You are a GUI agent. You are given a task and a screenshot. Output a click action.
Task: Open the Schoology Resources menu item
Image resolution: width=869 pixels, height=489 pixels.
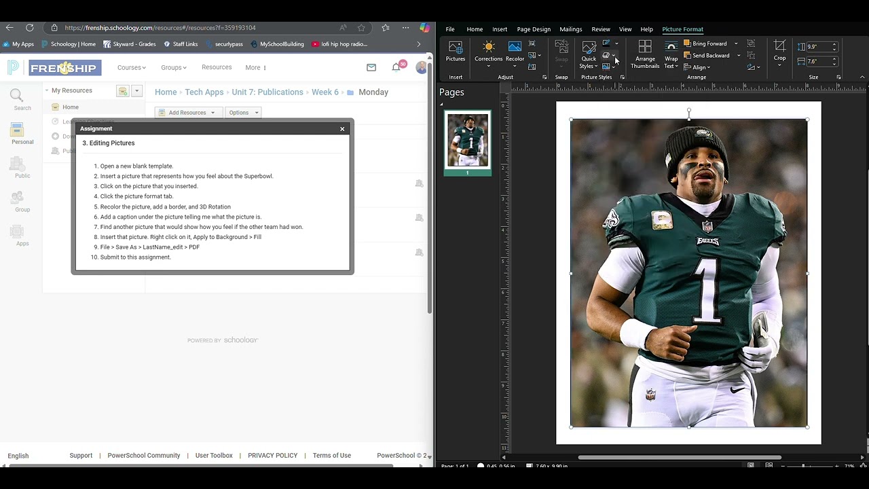(x=217, y=67)
